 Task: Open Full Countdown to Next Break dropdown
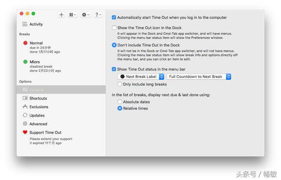[199, 77]
